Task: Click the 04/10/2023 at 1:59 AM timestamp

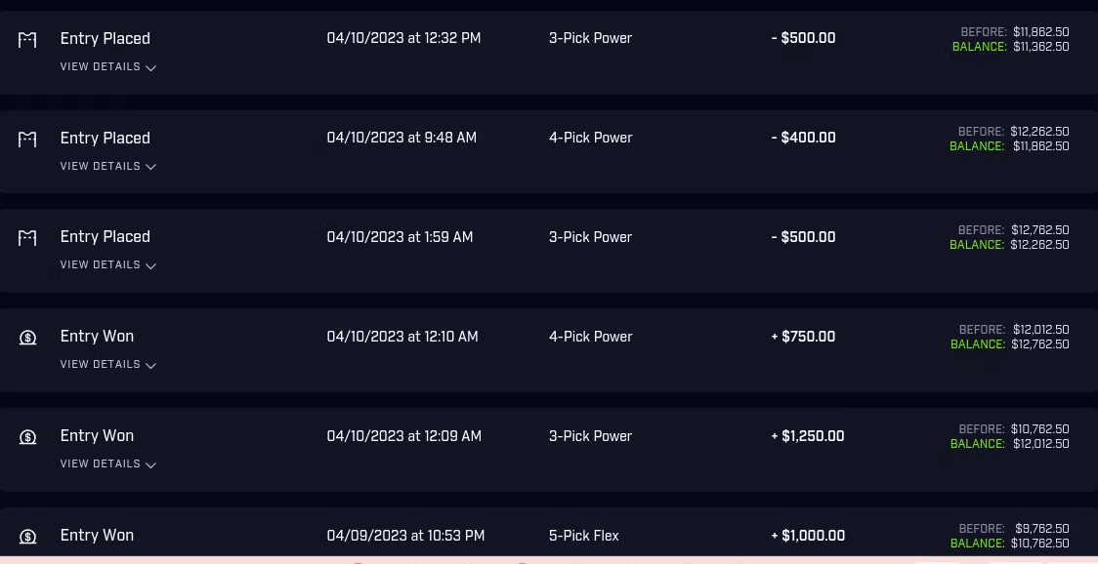Action: point(400,237)
